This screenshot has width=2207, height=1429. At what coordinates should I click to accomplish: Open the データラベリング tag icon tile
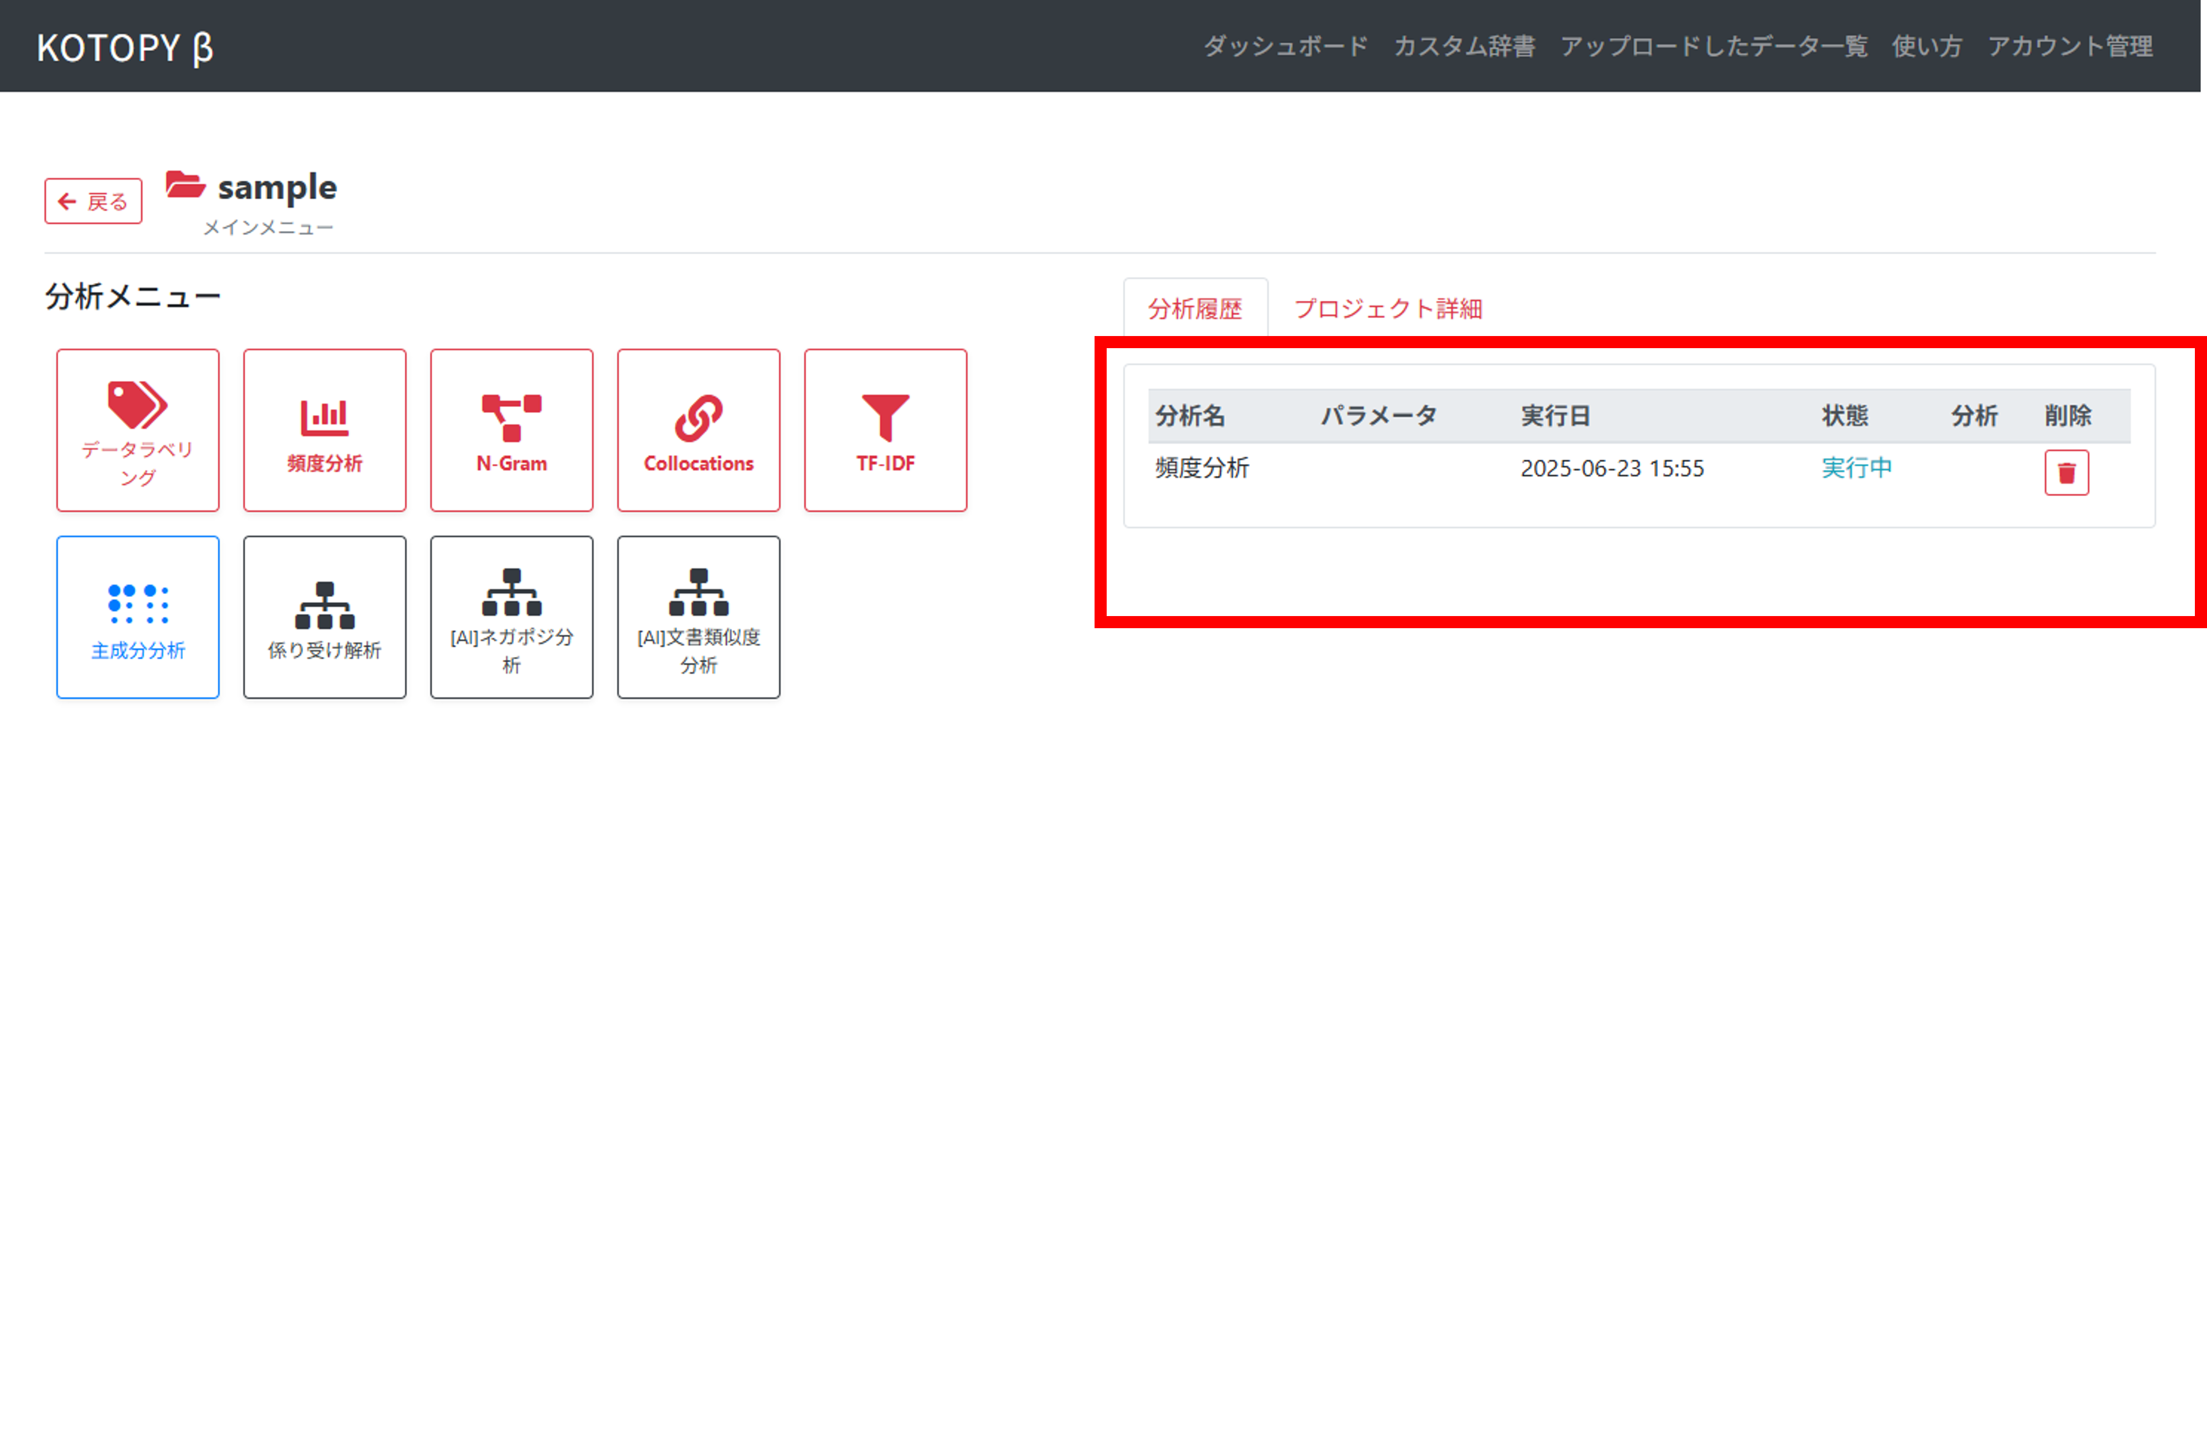tap(137, 430)
